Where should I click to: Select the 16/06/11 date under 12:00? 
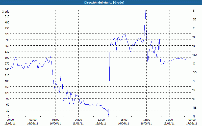coord(101,123)
